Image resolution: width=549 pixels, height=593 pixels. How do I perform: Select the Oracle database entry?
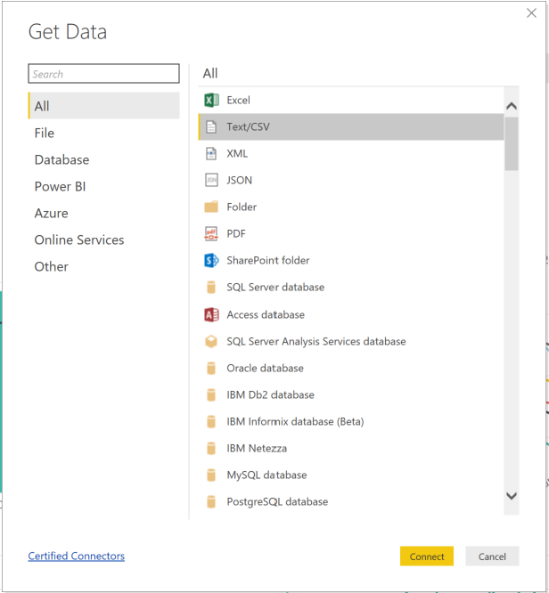(x=351, y=368)
